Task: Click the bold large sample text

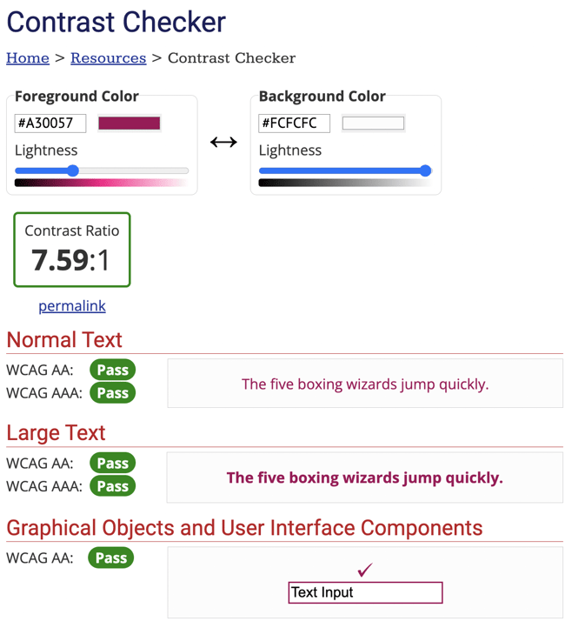Action: (x=364, y=477)
